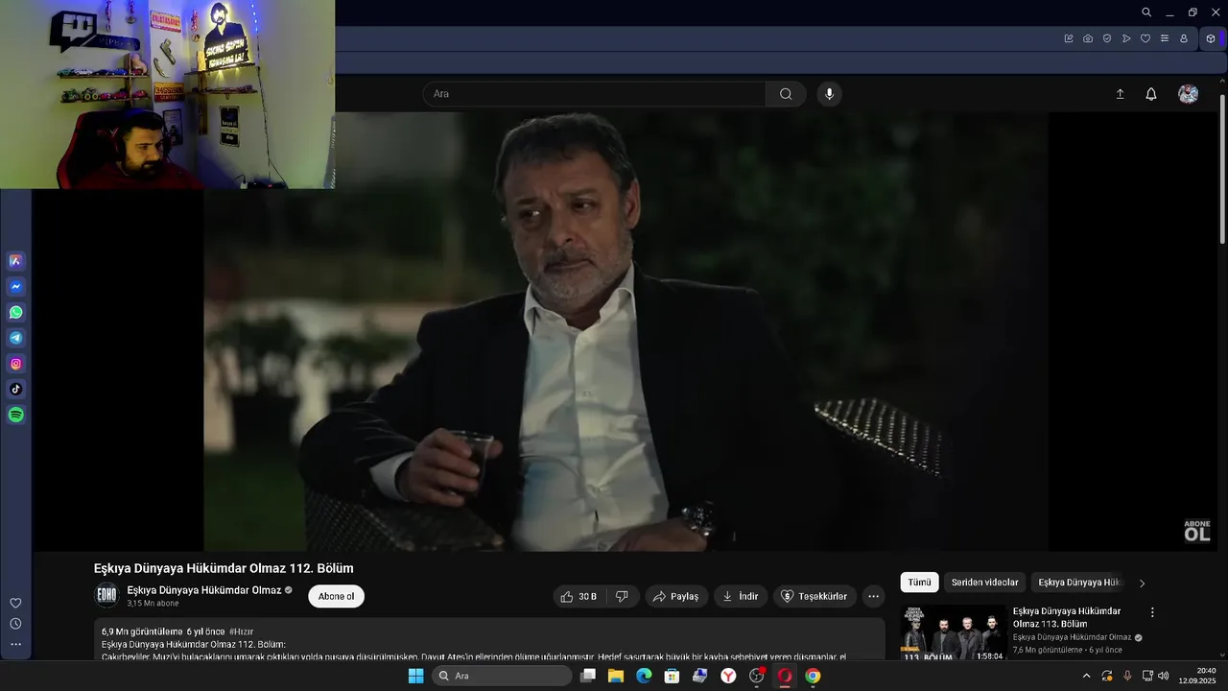
Task: Open Yandex browser from taskbar
Action: 728,676
